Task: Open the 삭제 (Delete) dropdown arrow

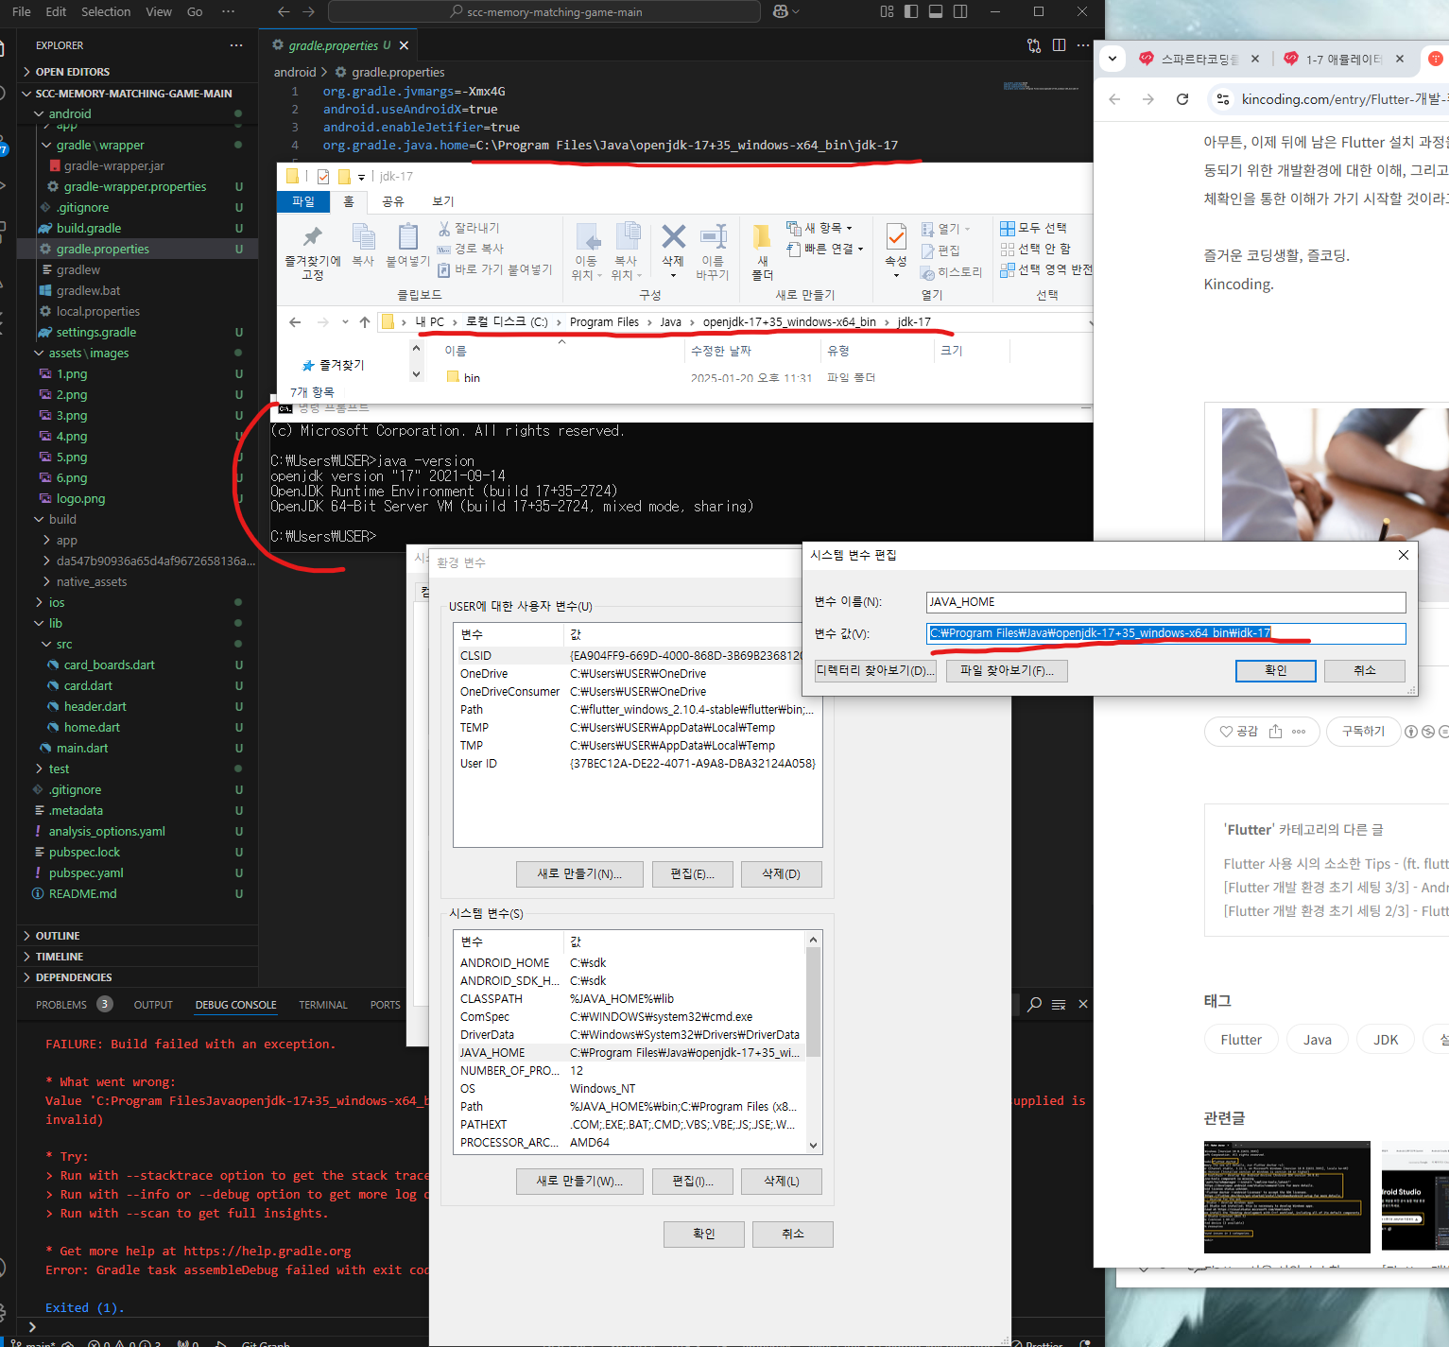Action: (x=673, y=275)
